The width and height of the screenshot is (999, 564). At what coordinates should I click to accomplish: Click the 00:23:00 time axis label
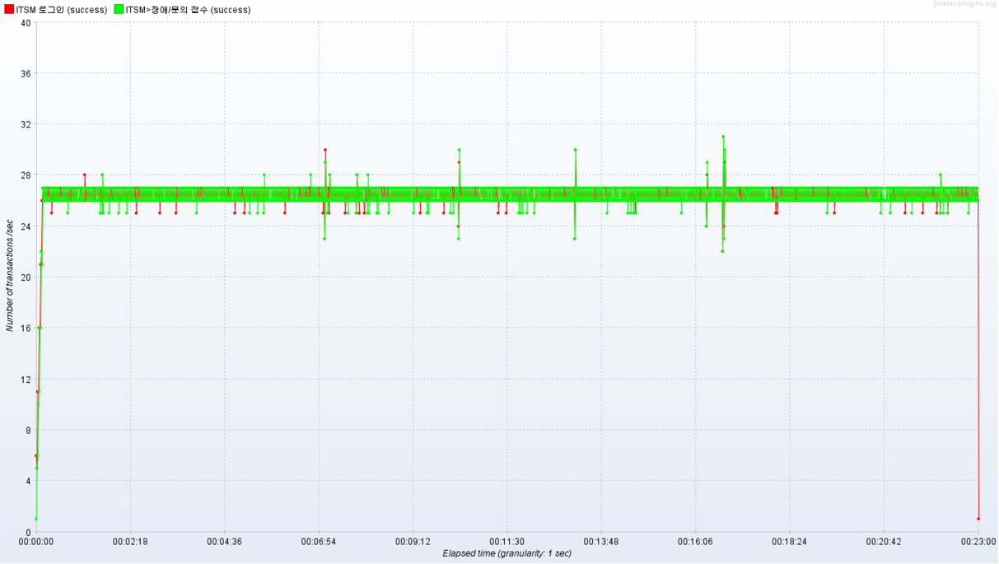(978, 542)
